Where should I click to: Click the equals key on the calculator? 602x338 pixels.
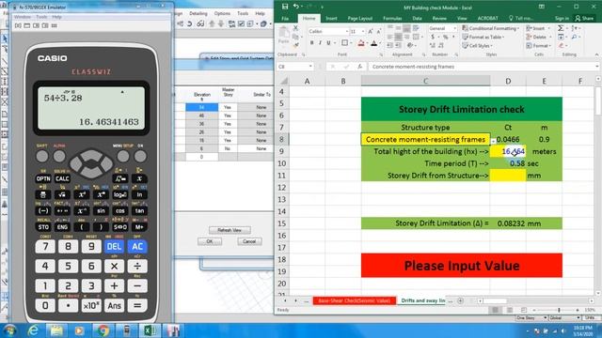tap(137, 305)
